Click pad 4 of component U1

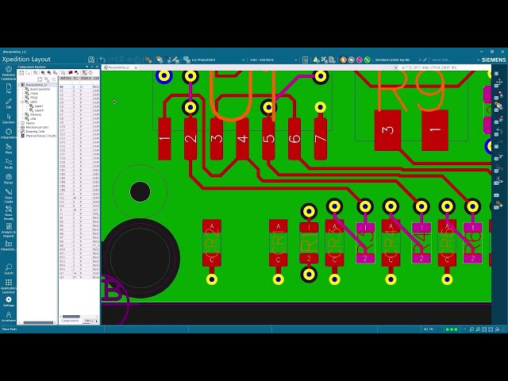(x=242, y=139)
